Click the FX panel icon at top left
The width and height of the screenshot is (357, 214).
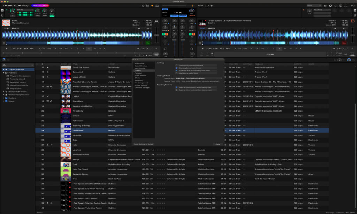coord(2,10)
